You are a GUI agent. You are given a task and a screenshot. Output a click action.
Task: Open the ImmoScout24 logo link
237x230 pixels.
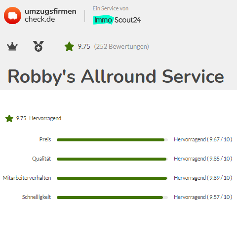pyautogui.click(x=117, y=20)
